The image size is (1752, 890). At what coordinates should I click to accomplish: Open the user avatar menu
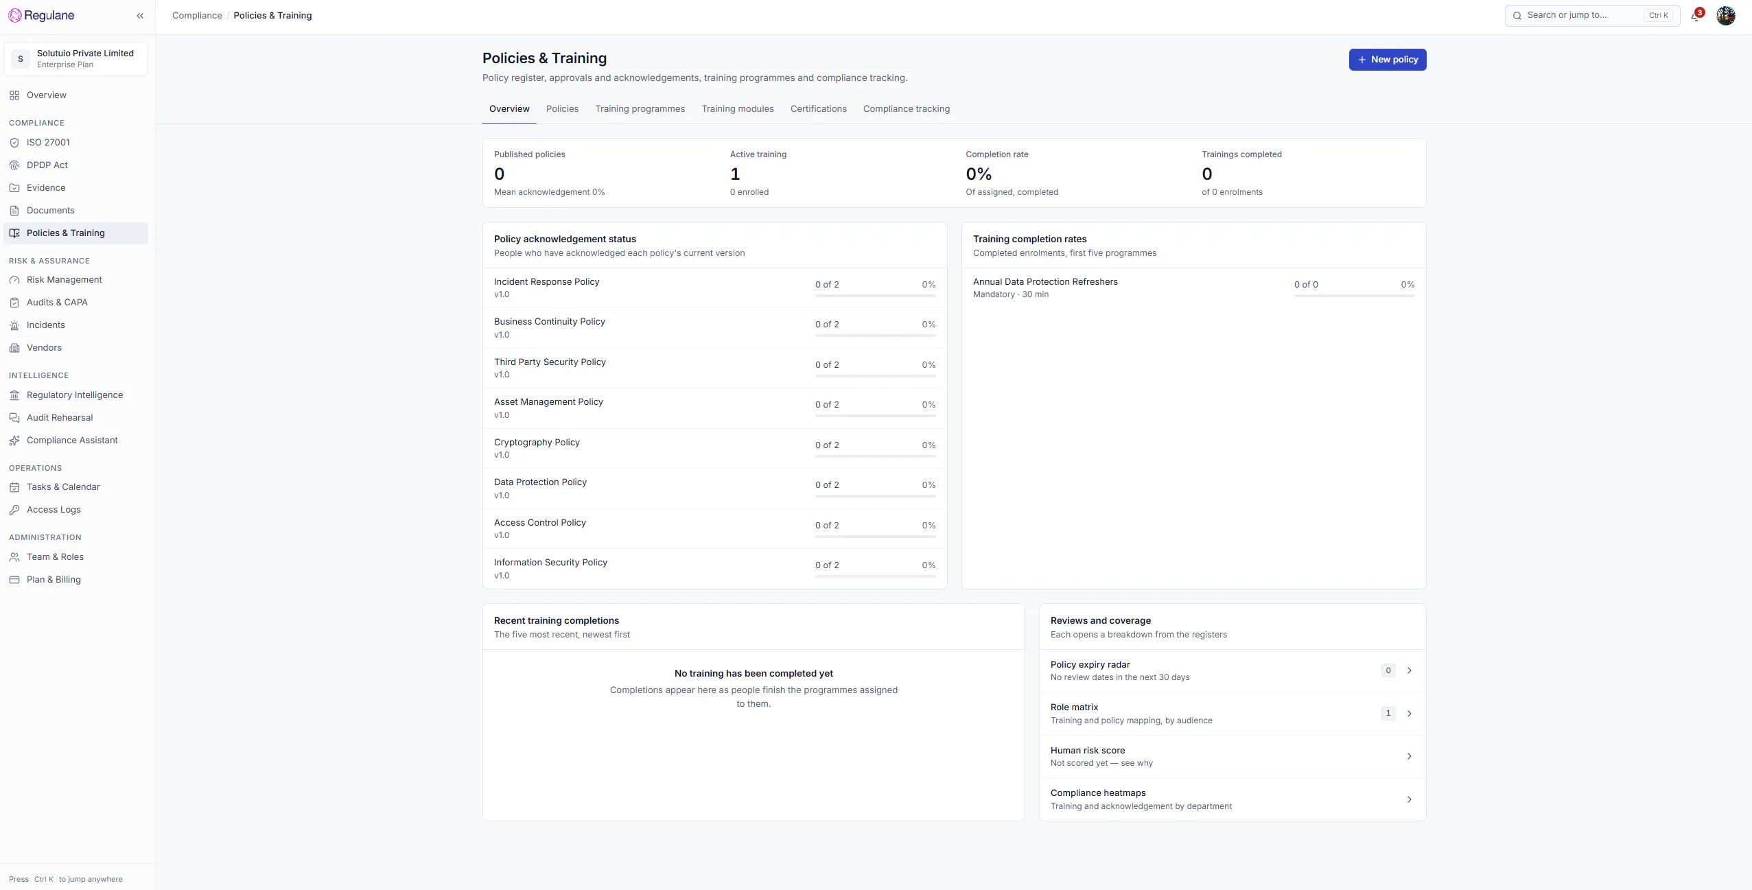[x=1726, y=16]
